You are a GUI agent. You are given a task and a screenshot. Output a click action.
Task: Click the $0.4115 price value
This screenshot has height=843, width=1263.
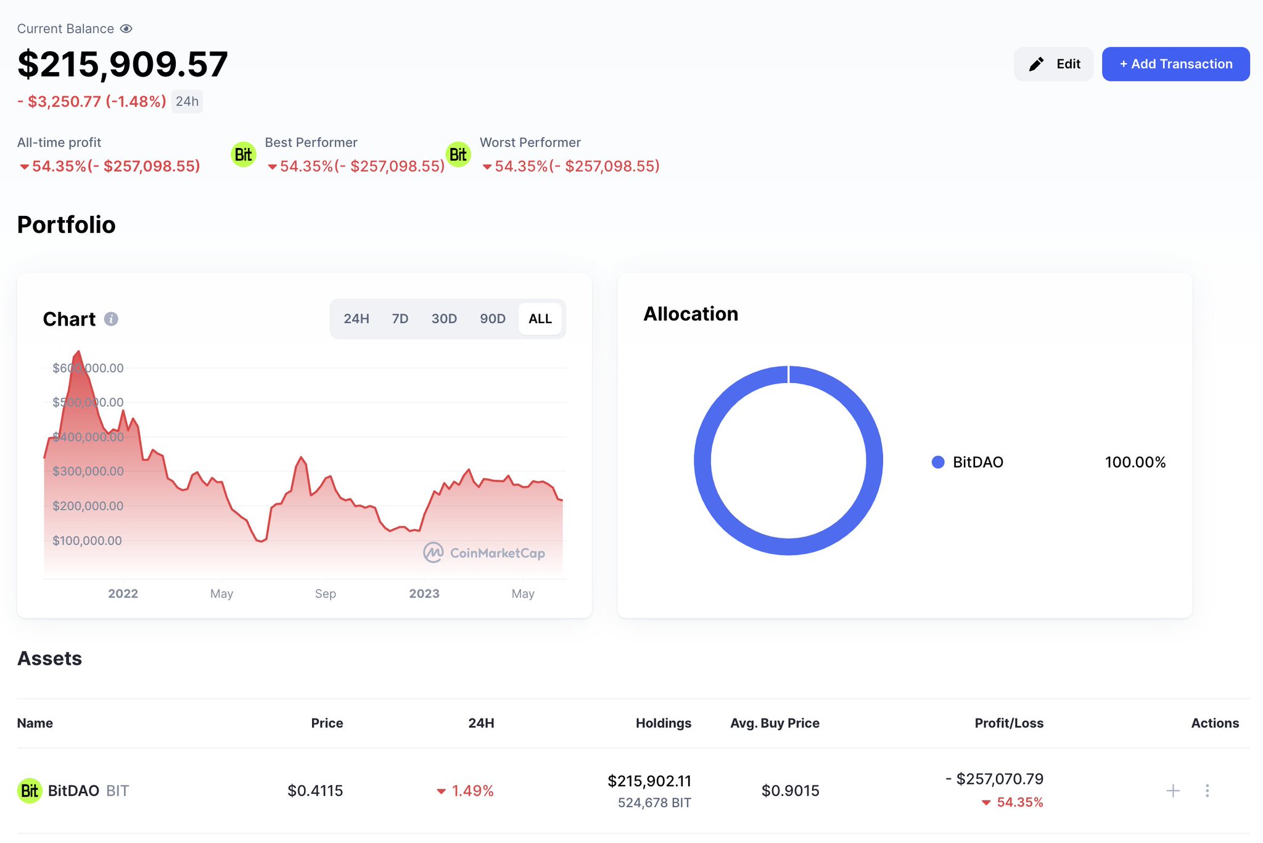[315, 791]
